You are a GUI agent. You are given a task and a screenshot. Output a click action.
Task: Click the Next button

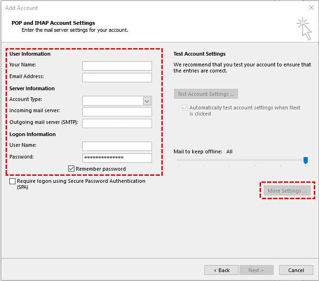pos(256,270)
